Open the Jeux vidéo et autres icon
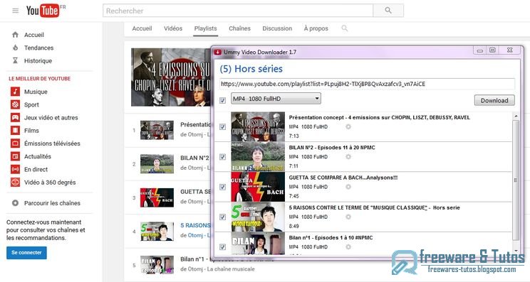 point(15,118)
